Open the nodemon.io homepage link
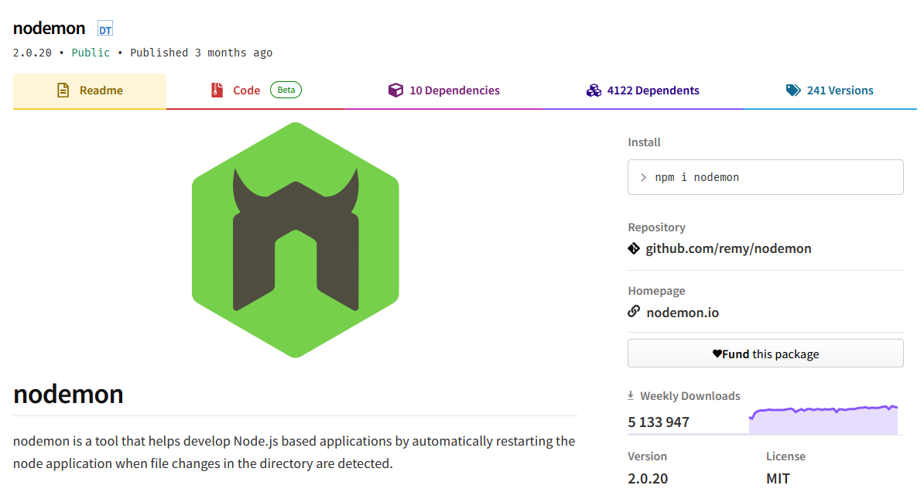Screen dimensions: 924x492 tap(683, 313)
